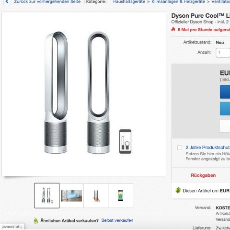Select the hand holding fan thumbnail
This screenshot has height=230, width=230.
(x=96, y=195)
